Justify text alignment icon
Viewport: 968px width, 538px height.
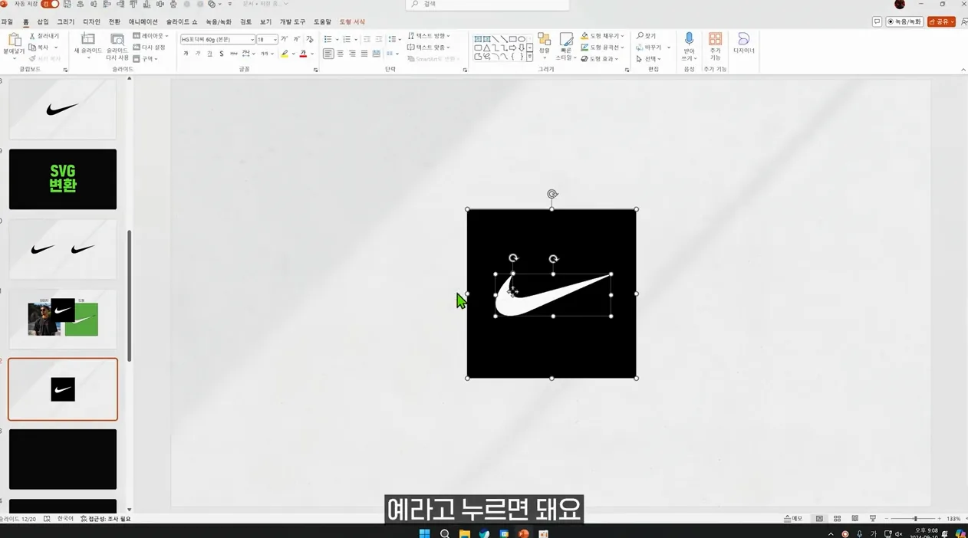click(364, 54)
